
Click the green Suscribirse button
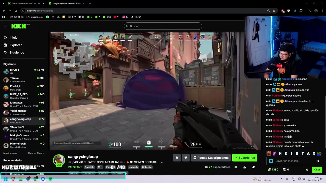coord(245,158)
